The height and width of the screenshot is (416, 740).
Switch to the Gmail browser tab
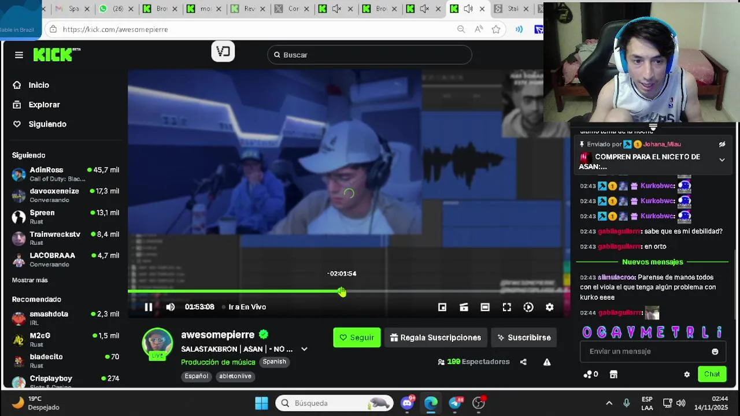coord(72,9)
